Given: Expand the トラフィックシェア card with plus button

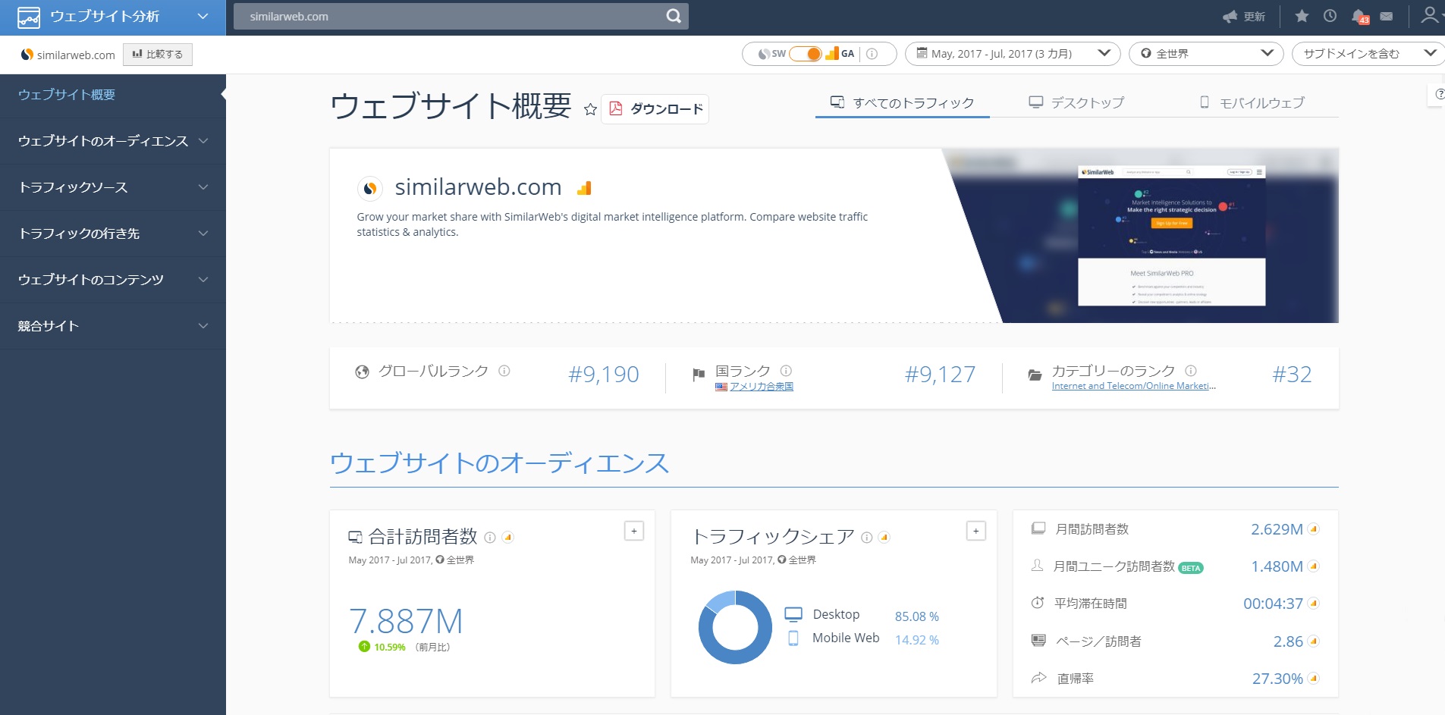Looking at the screenshot, I should click(x=976, y=531).
